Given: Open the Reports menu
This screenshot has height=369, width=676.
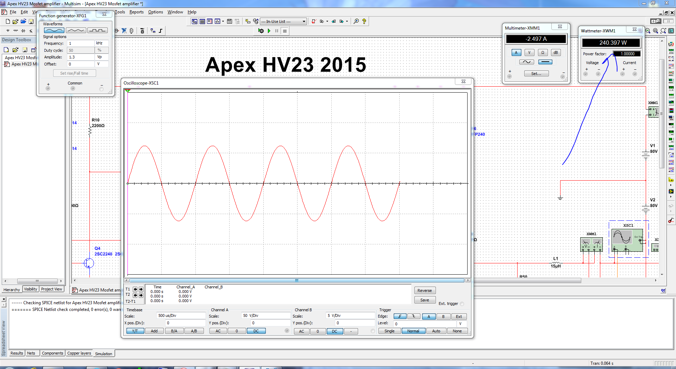Looking at the screenshot, I should (136, 12).
